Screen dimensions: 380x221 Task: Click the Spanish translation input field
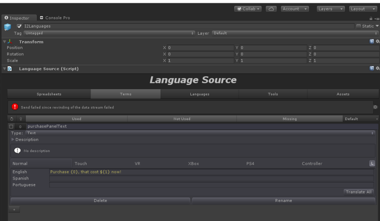coord(211,178)
